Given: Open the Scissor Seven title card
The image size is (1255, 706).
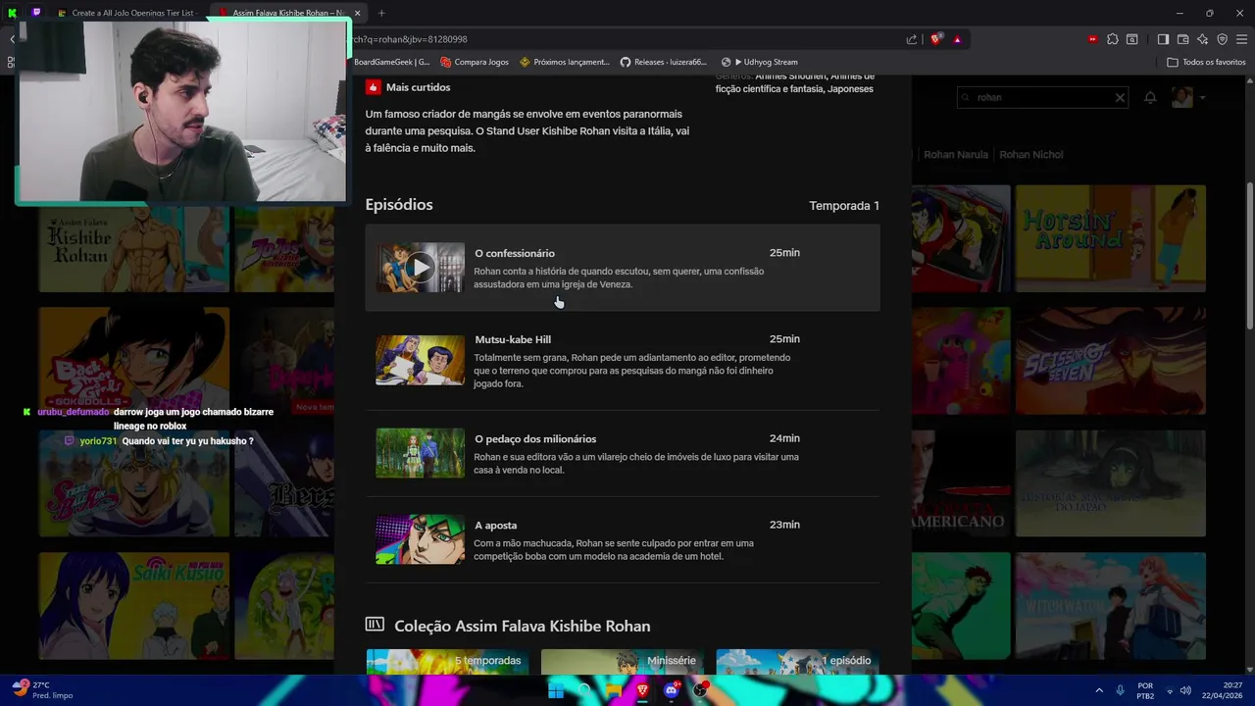Looking at the screenshot, I should click(1110, 360).
